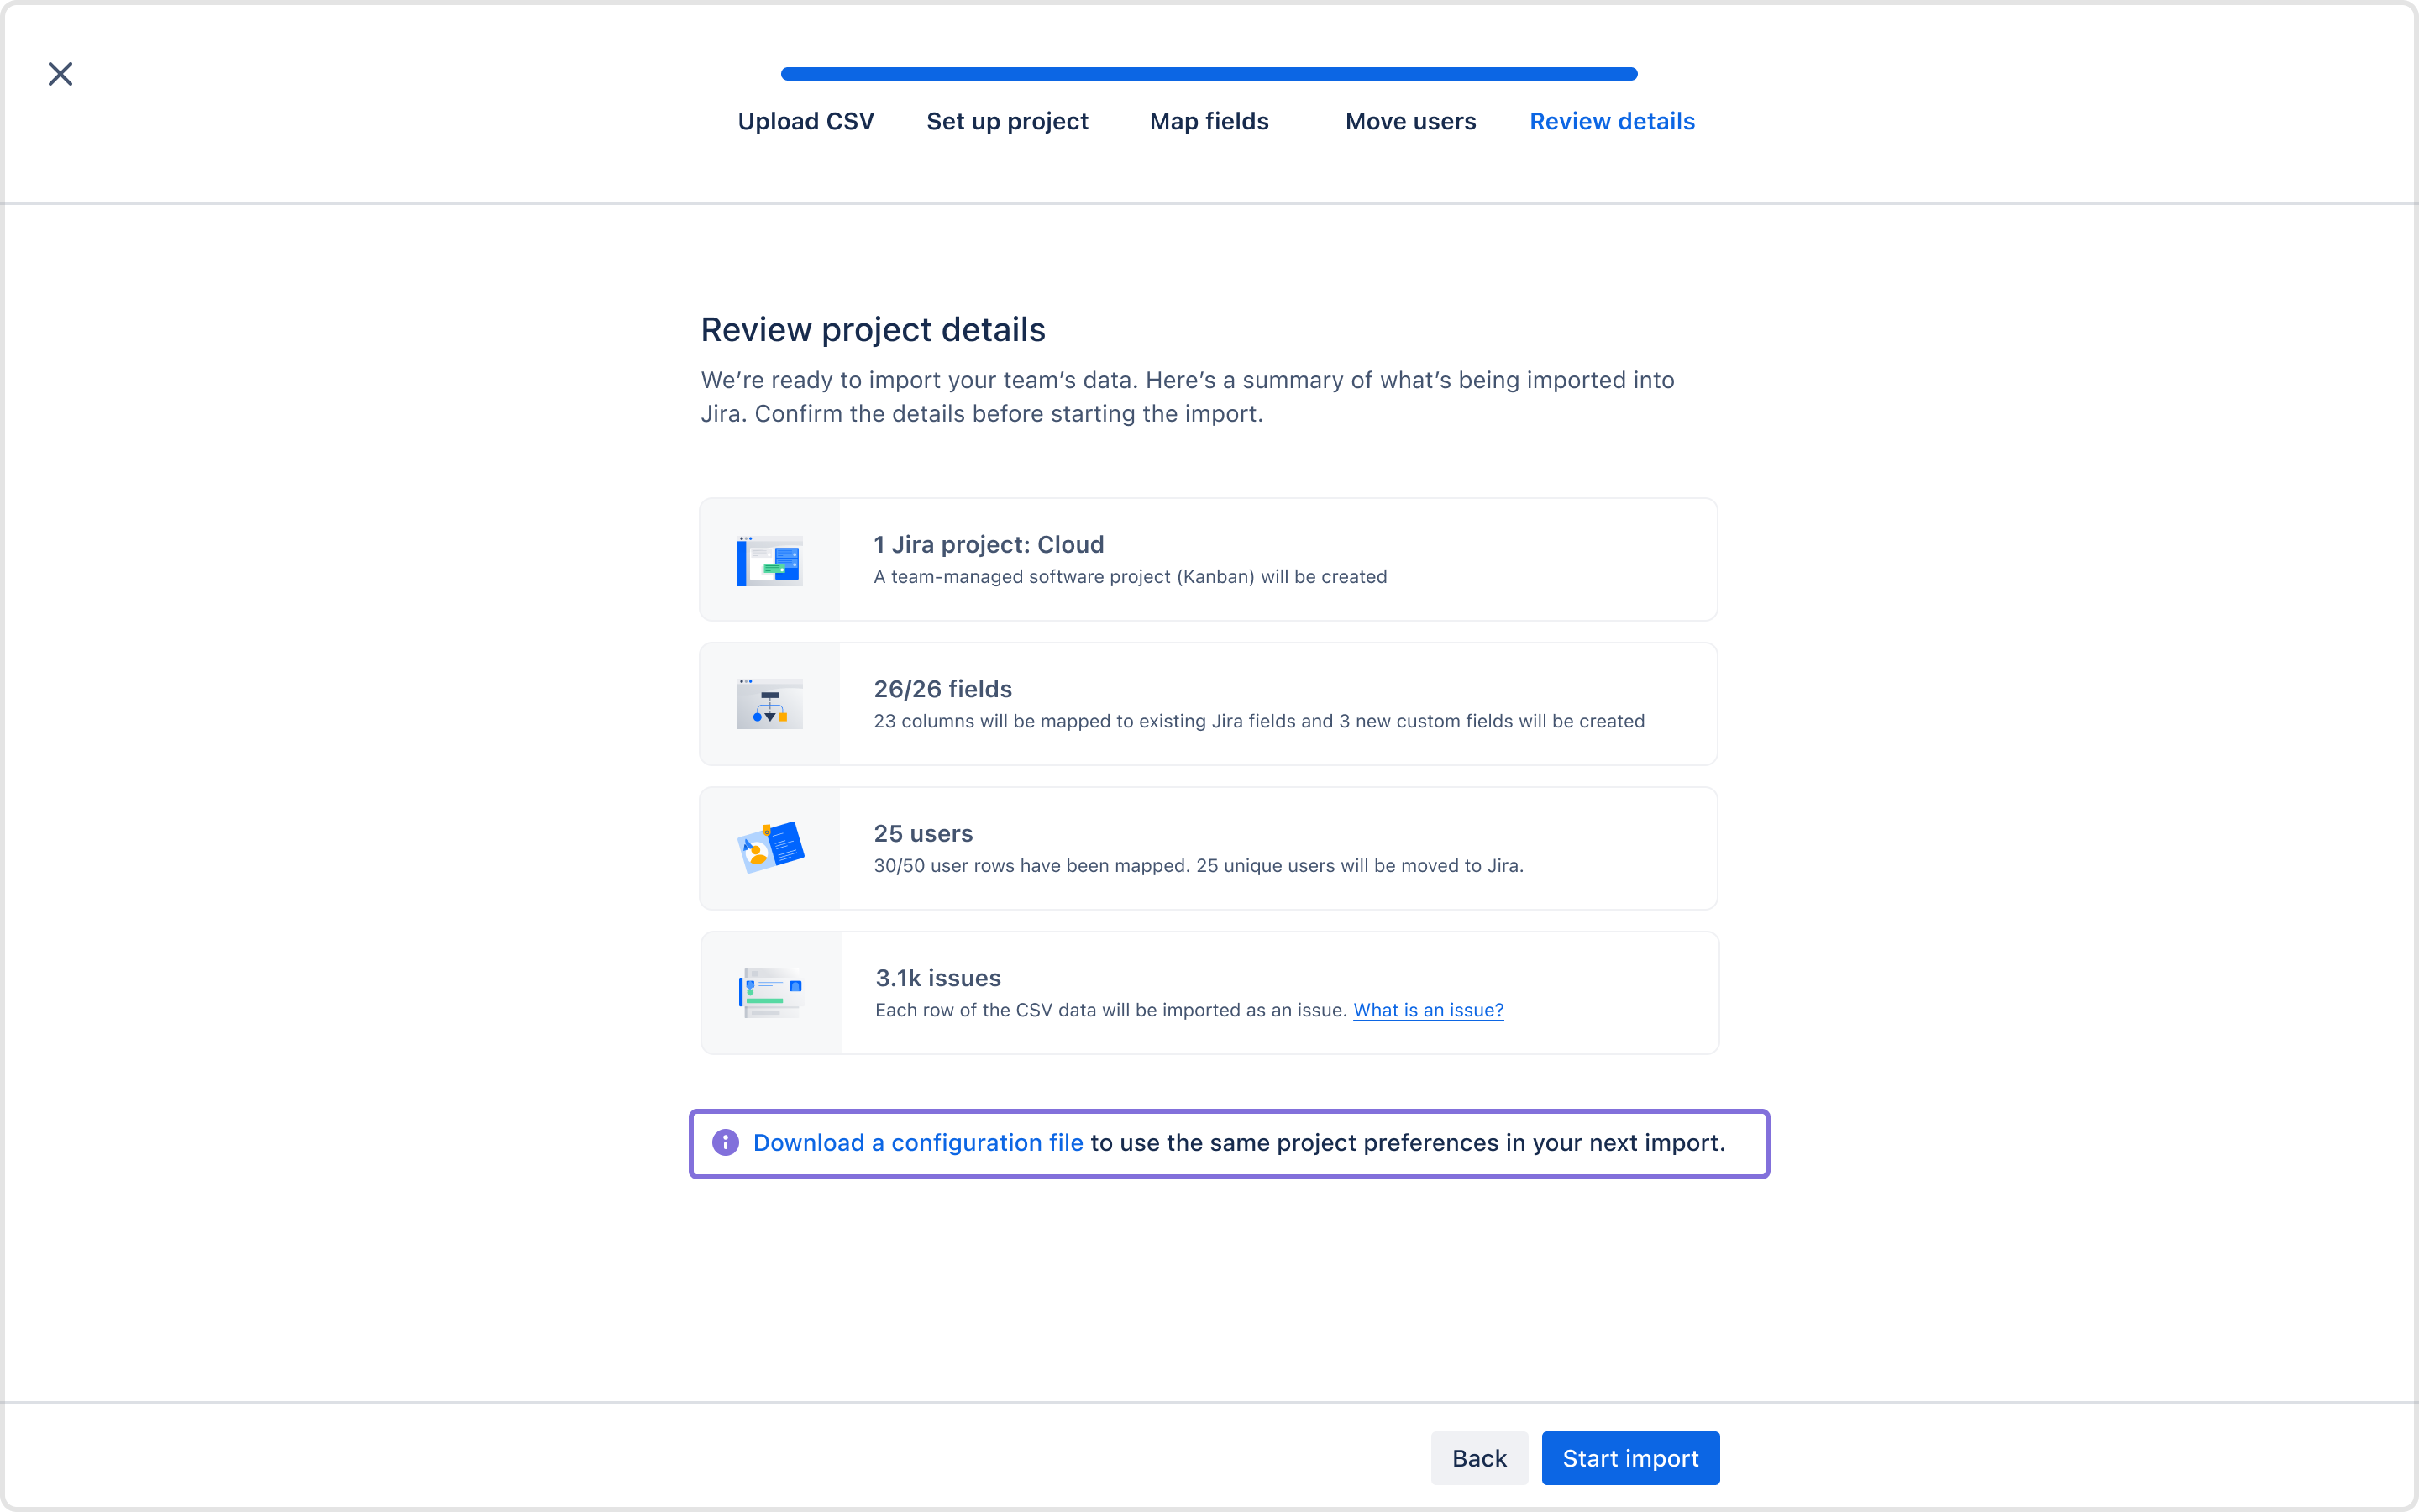Click the fields mapping diagram icon
2419x1512 pixels.
coord(769,704)
